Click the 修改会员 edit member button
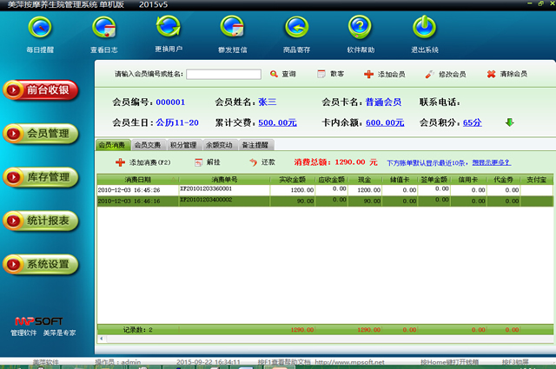This screenshot has width=556, height=369. (x=446, y=75)
